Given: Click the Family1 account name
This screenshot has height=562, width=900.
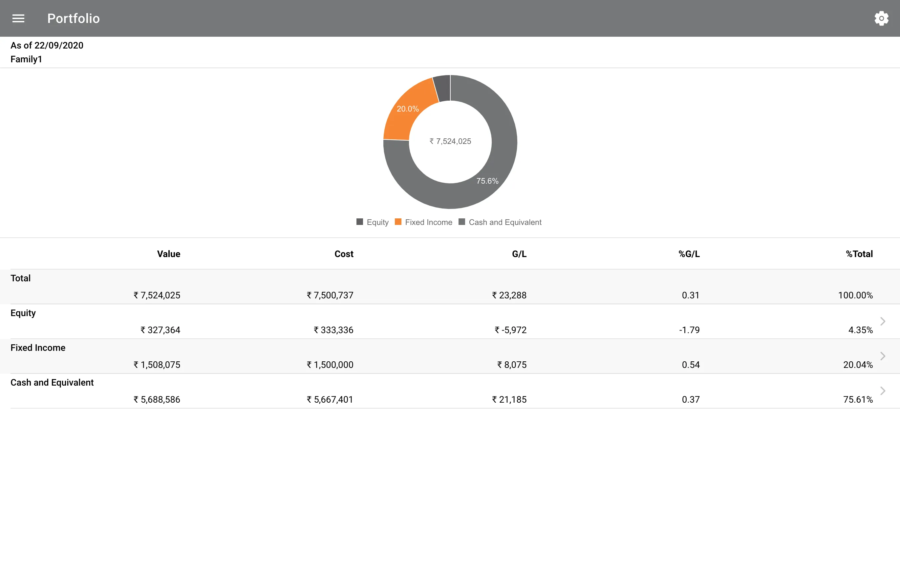Looking at the screenshot, I should pyautogui.click(x=26, y=59).
